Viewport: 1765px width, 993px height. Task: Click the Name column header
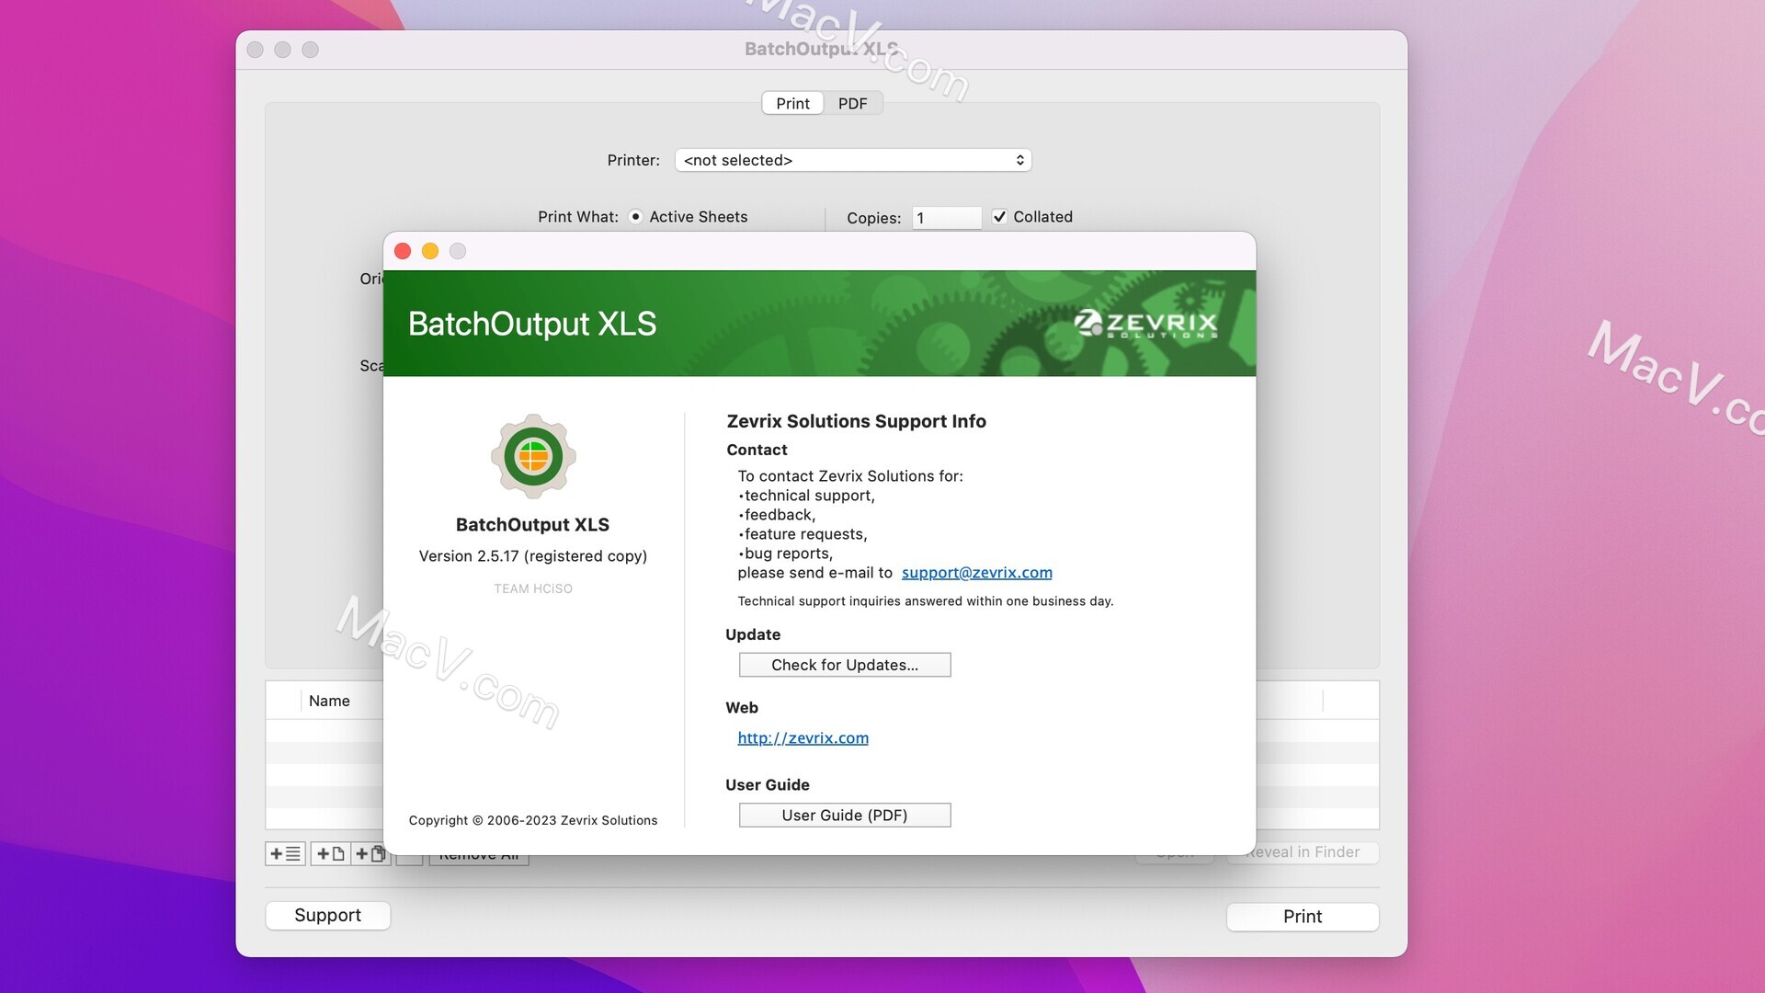(x=329, y=701)
